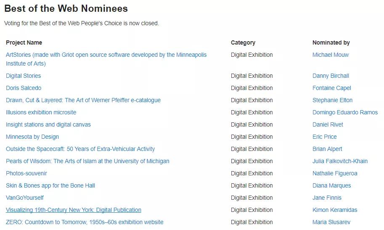Open the Minnesota by Design link
Image resolution: width=384 pixels, height=230 pixels.
click(x=32, y=137)
